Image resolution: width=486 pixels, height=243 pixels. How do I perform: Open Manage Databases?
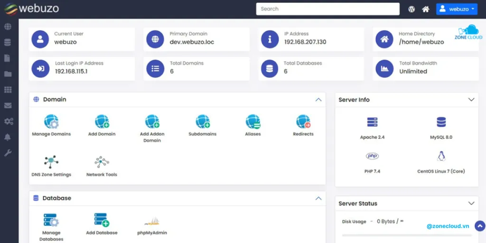51,220
